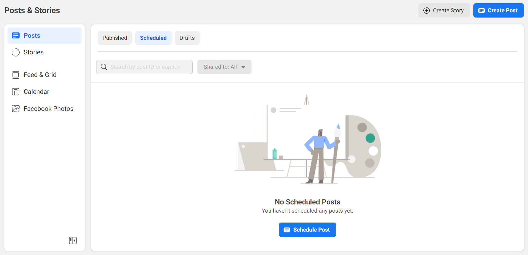The height and width of the screenshot is (255, 528).
Task: Open the Drafts tab
Action: 187,38
